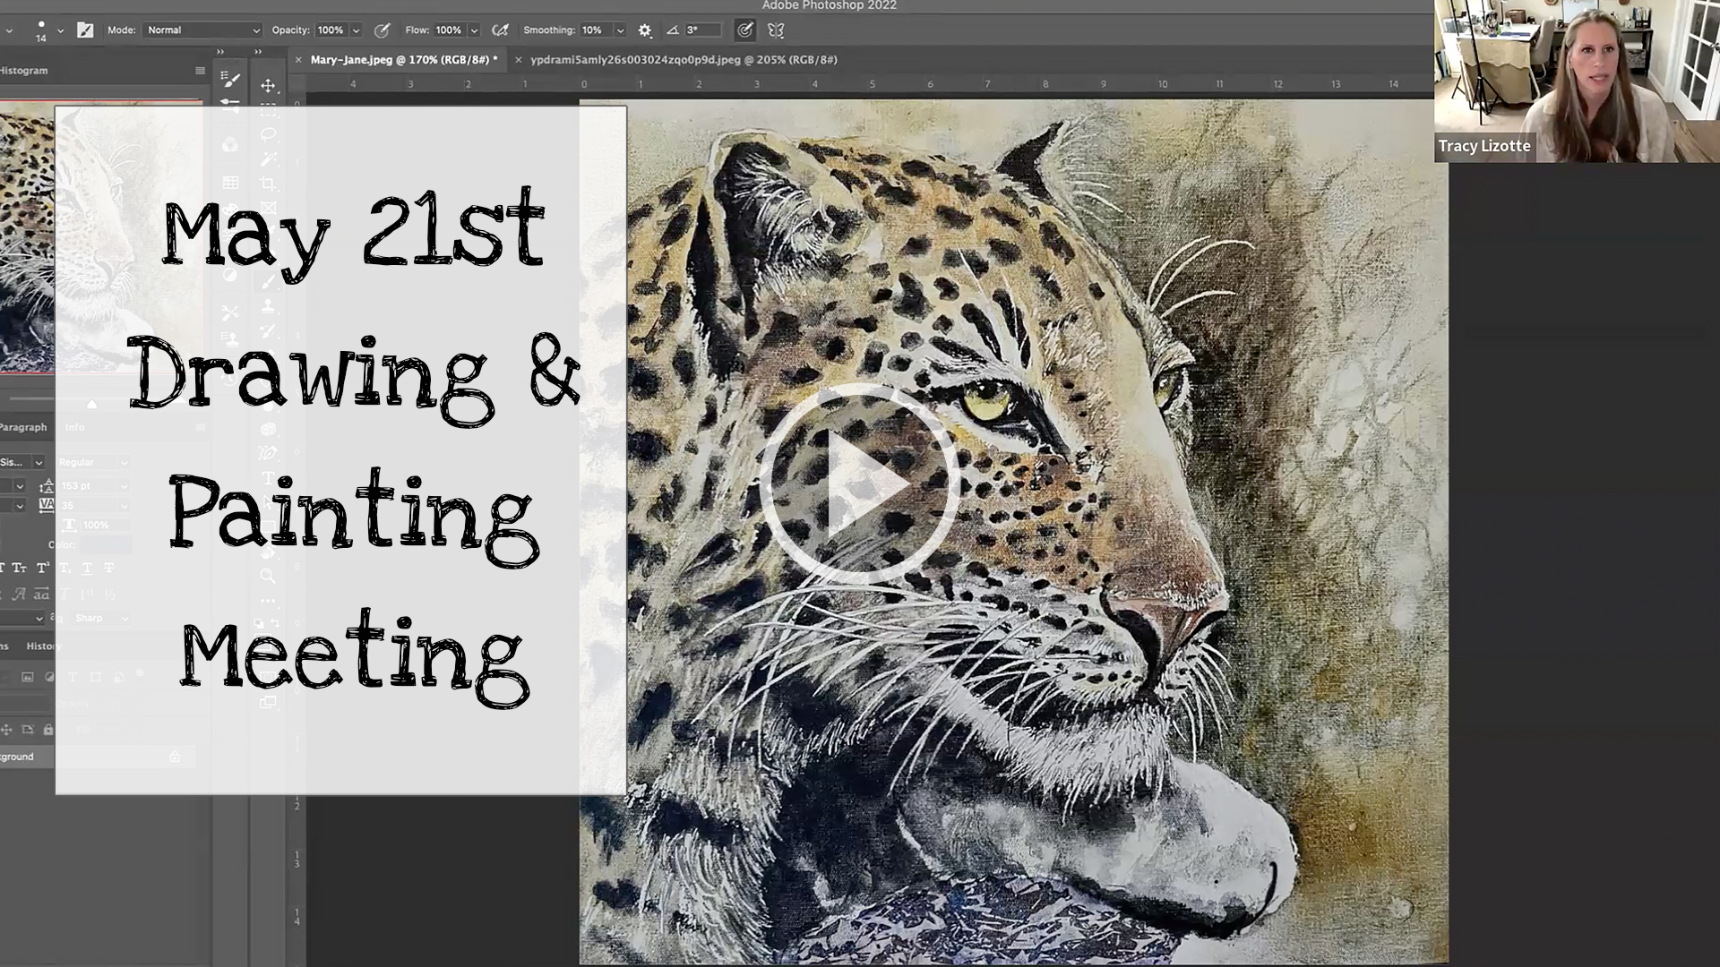Select the Histogram panel tab
1720x967 pixels.
click(24, 71)
